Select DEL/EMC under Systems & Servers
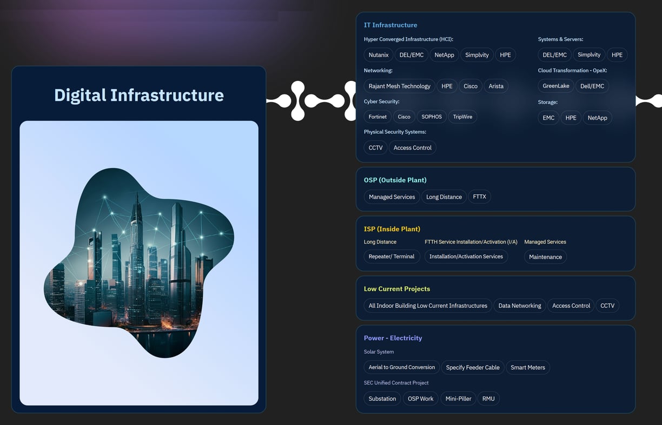Image resolution: width=662 pixels, height=425 pixels. (555, 55)
